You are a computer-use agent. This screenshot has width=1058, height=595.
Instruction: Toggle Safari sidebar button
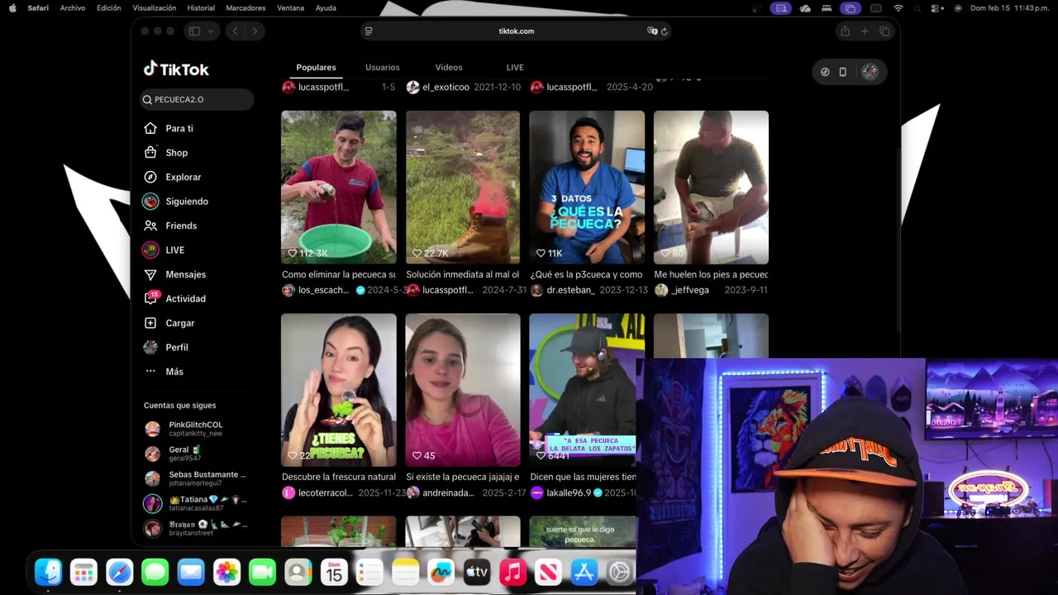point(194,31)
